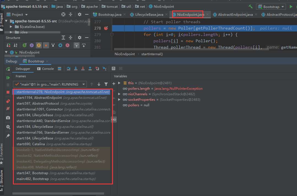Click Step Out debugger icon
The height and width of the screenshot is (196, 297).
[90, 69]
